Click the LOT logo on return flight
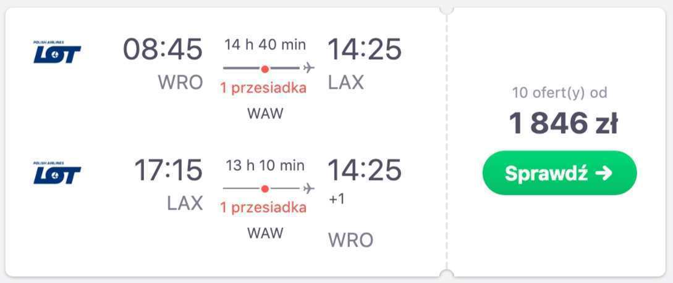The image size is (673, 283). pyautogui.click(x=57, y=173)
